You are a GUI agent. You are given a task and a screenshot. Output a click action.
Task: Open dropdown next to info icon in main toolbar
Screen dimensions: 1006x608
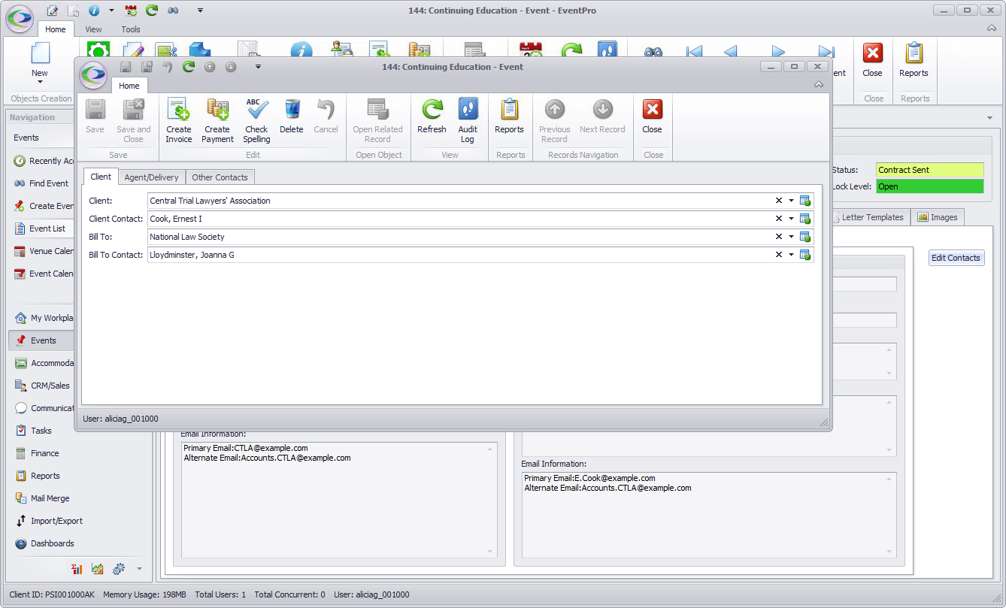click(x=111, y=11)
